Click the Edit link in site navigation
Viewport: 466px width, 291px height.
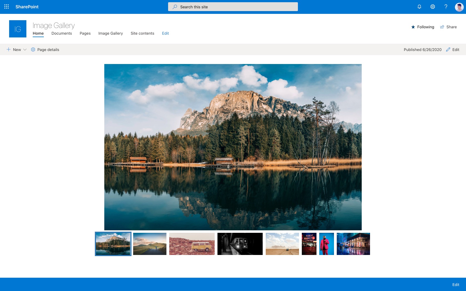(165, 33)
